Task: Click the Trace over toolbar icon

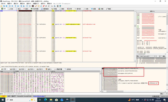Action: [24, 6]
